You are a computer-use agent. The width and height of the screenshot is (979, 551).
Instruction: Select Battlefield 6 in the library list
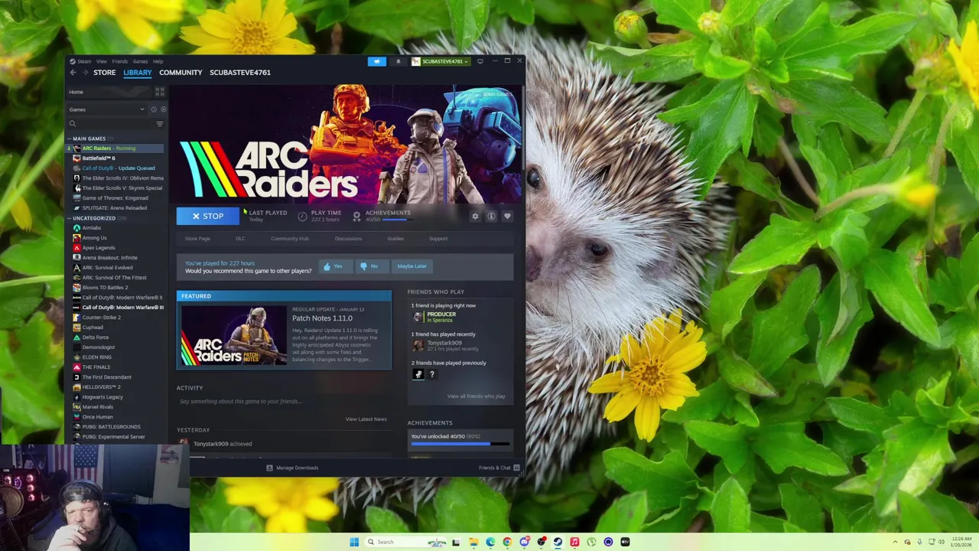(115, 158)
